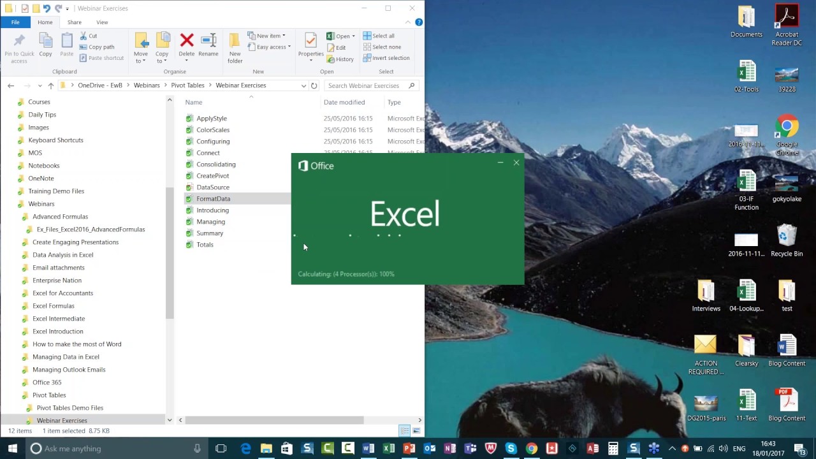The image size is (816, 459).
Task: Select Excel Formulas folder in tree
Action: click(x=54, y=306)
